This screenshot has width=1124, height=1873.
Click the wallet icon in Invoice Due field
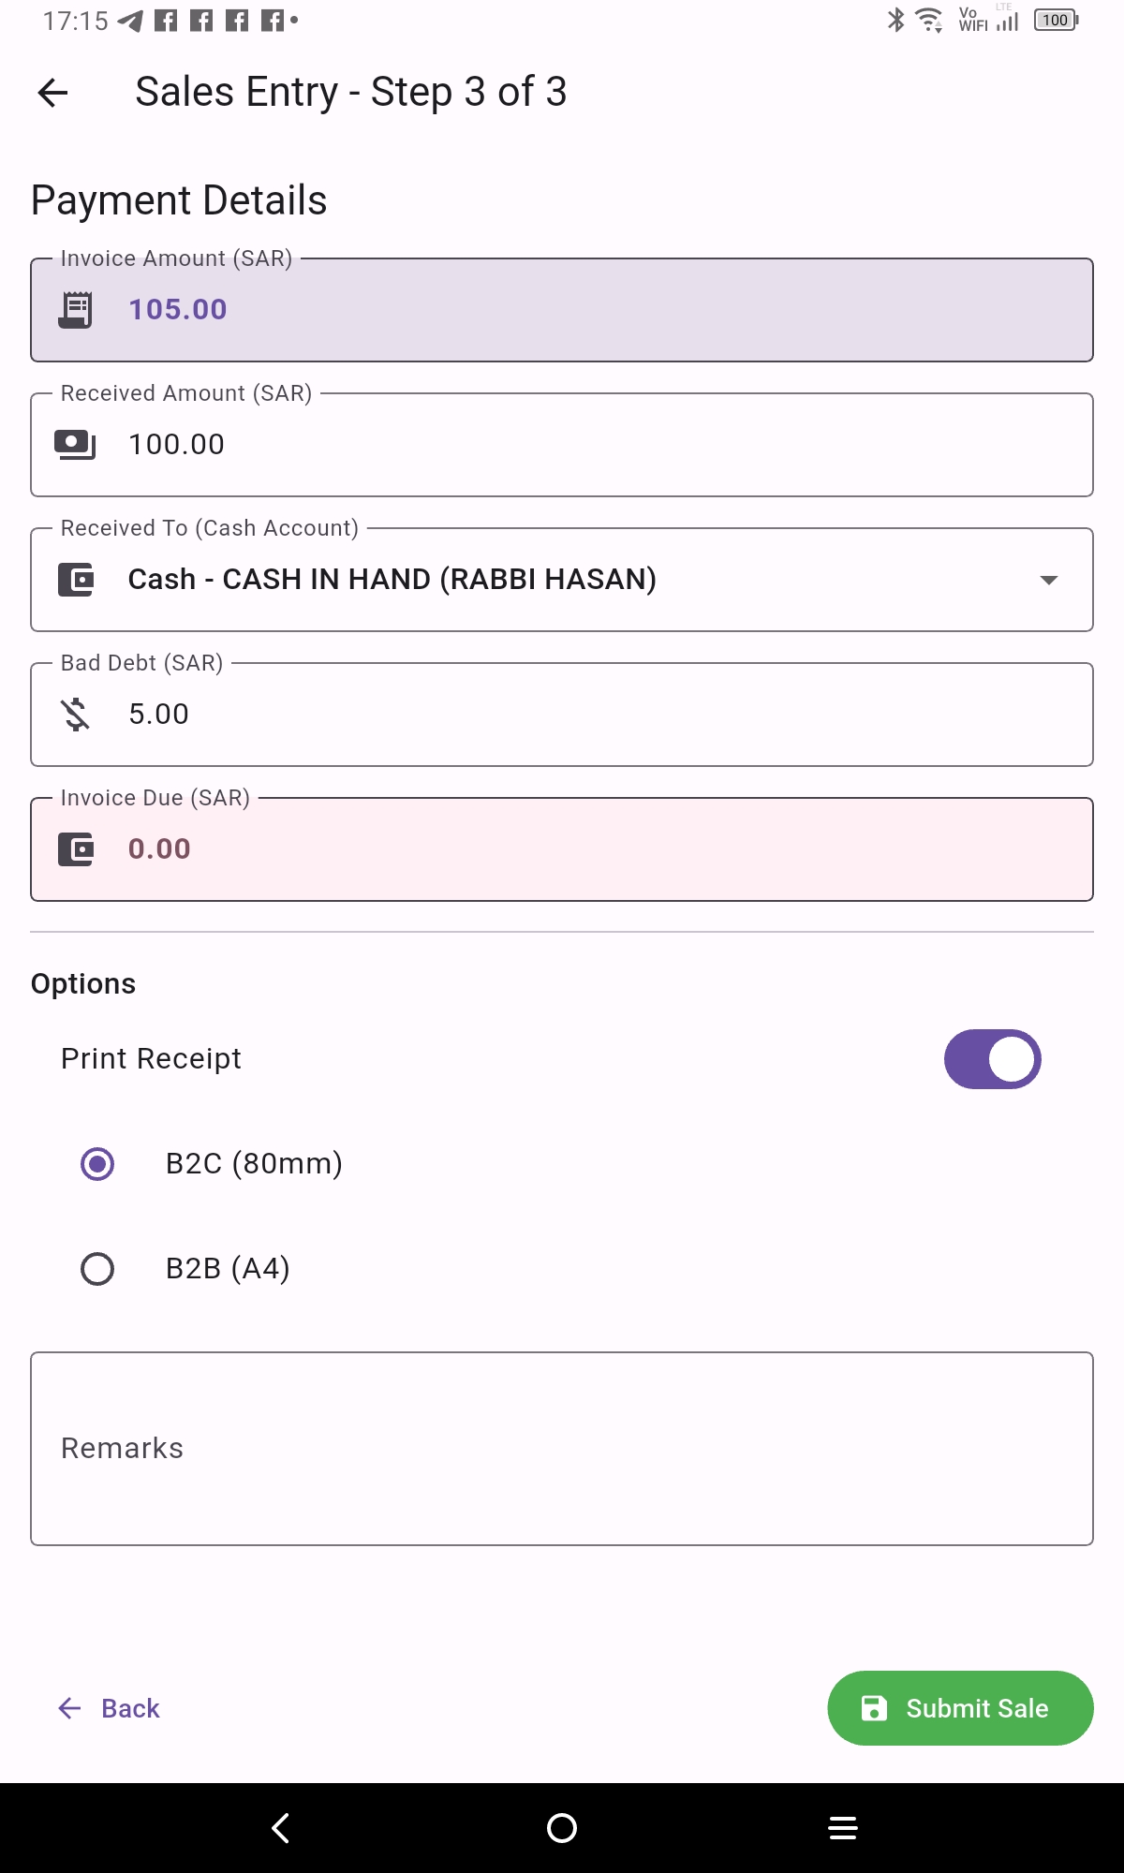click(76, 849)
